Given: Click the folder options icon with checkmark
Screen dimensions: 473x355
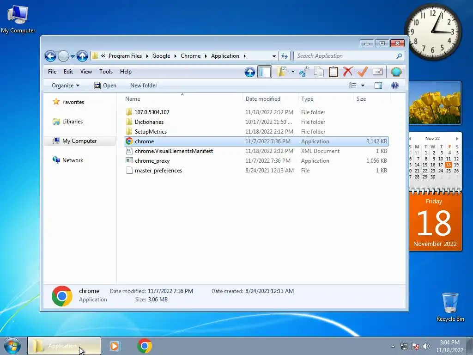Looking at the screenshot, I should 282,72.
